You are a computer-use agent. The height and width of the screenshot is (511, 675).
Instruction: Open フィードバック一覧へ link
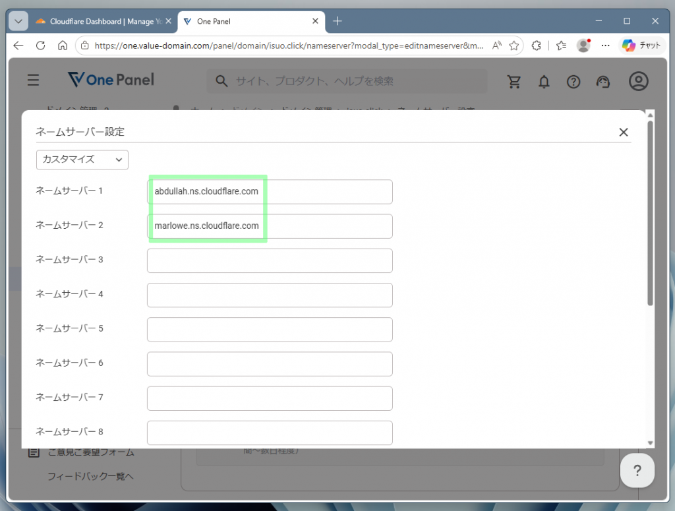[90, 476]
